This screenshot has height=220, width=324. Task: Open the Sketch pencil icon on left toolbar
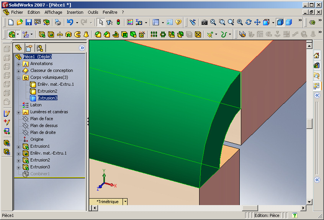point(7,113)
